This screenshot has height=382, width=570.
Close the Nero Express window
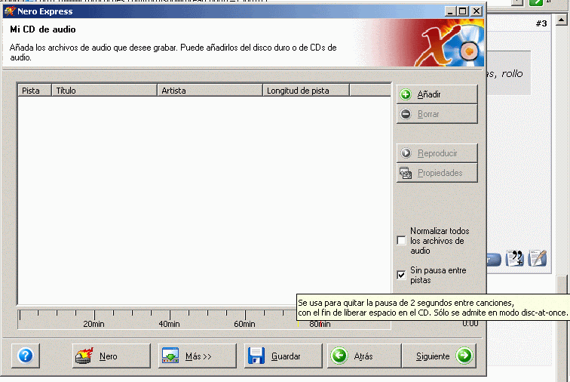477,11
